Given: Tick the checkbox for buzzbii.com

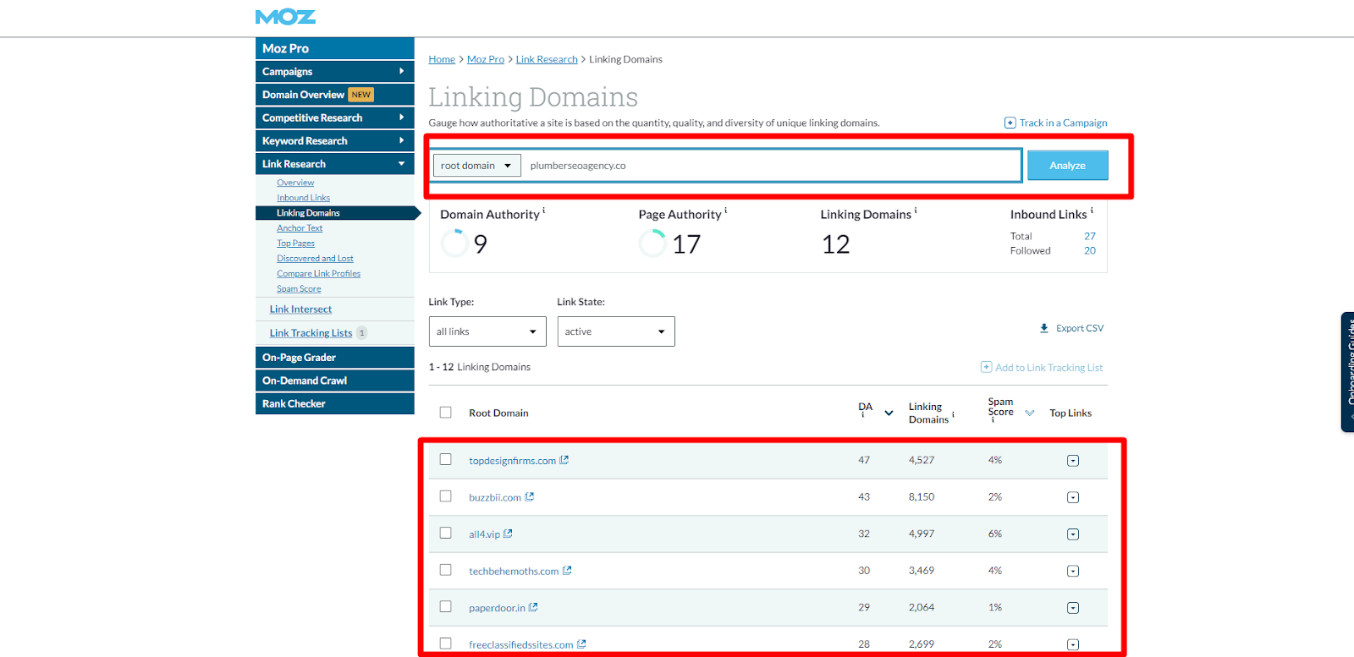Looking at the screenshot, I should [446, 496].
